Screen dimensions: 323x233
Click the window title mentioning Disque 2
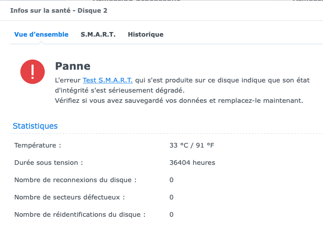point(58,10)
